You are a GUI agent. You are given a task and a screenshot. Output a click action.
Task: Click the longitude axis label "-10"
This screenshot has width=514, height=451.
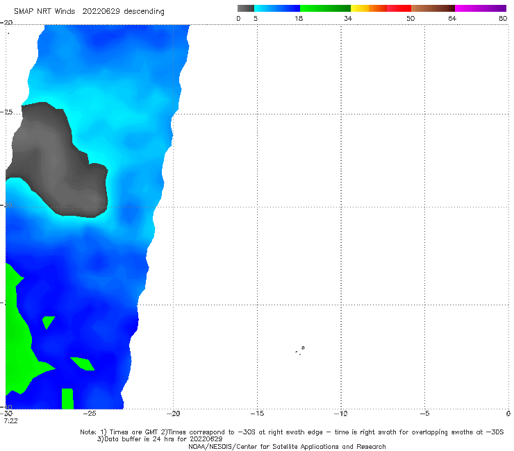pyautogui.click(x=340, y=414)
